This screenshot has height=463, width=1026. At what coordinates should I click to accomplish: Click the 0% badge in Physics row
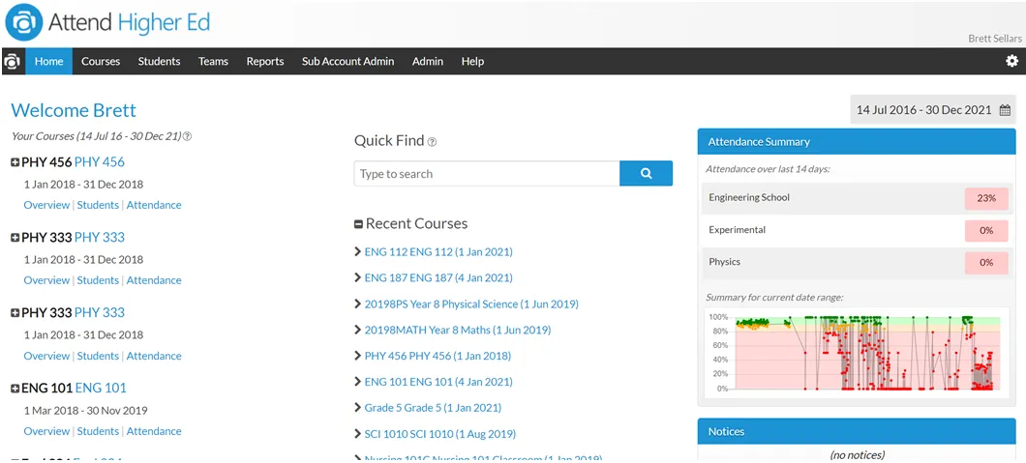pyautogui.click(x=986, y=263)
